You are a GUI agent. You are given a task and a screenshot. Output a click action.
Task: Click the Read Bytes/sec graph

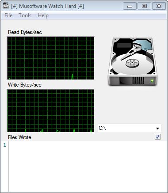(50, 58)
